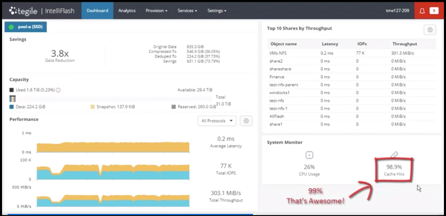Open the Services dropdown menu
446x216 pixels.
187,11
